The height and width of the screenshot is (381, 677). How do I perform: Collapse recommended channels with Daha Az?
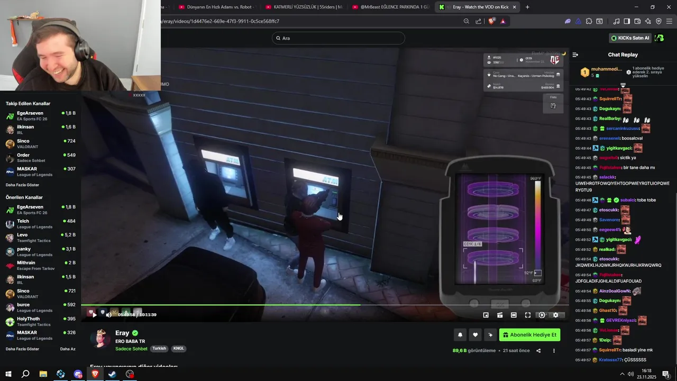[68, 349]
